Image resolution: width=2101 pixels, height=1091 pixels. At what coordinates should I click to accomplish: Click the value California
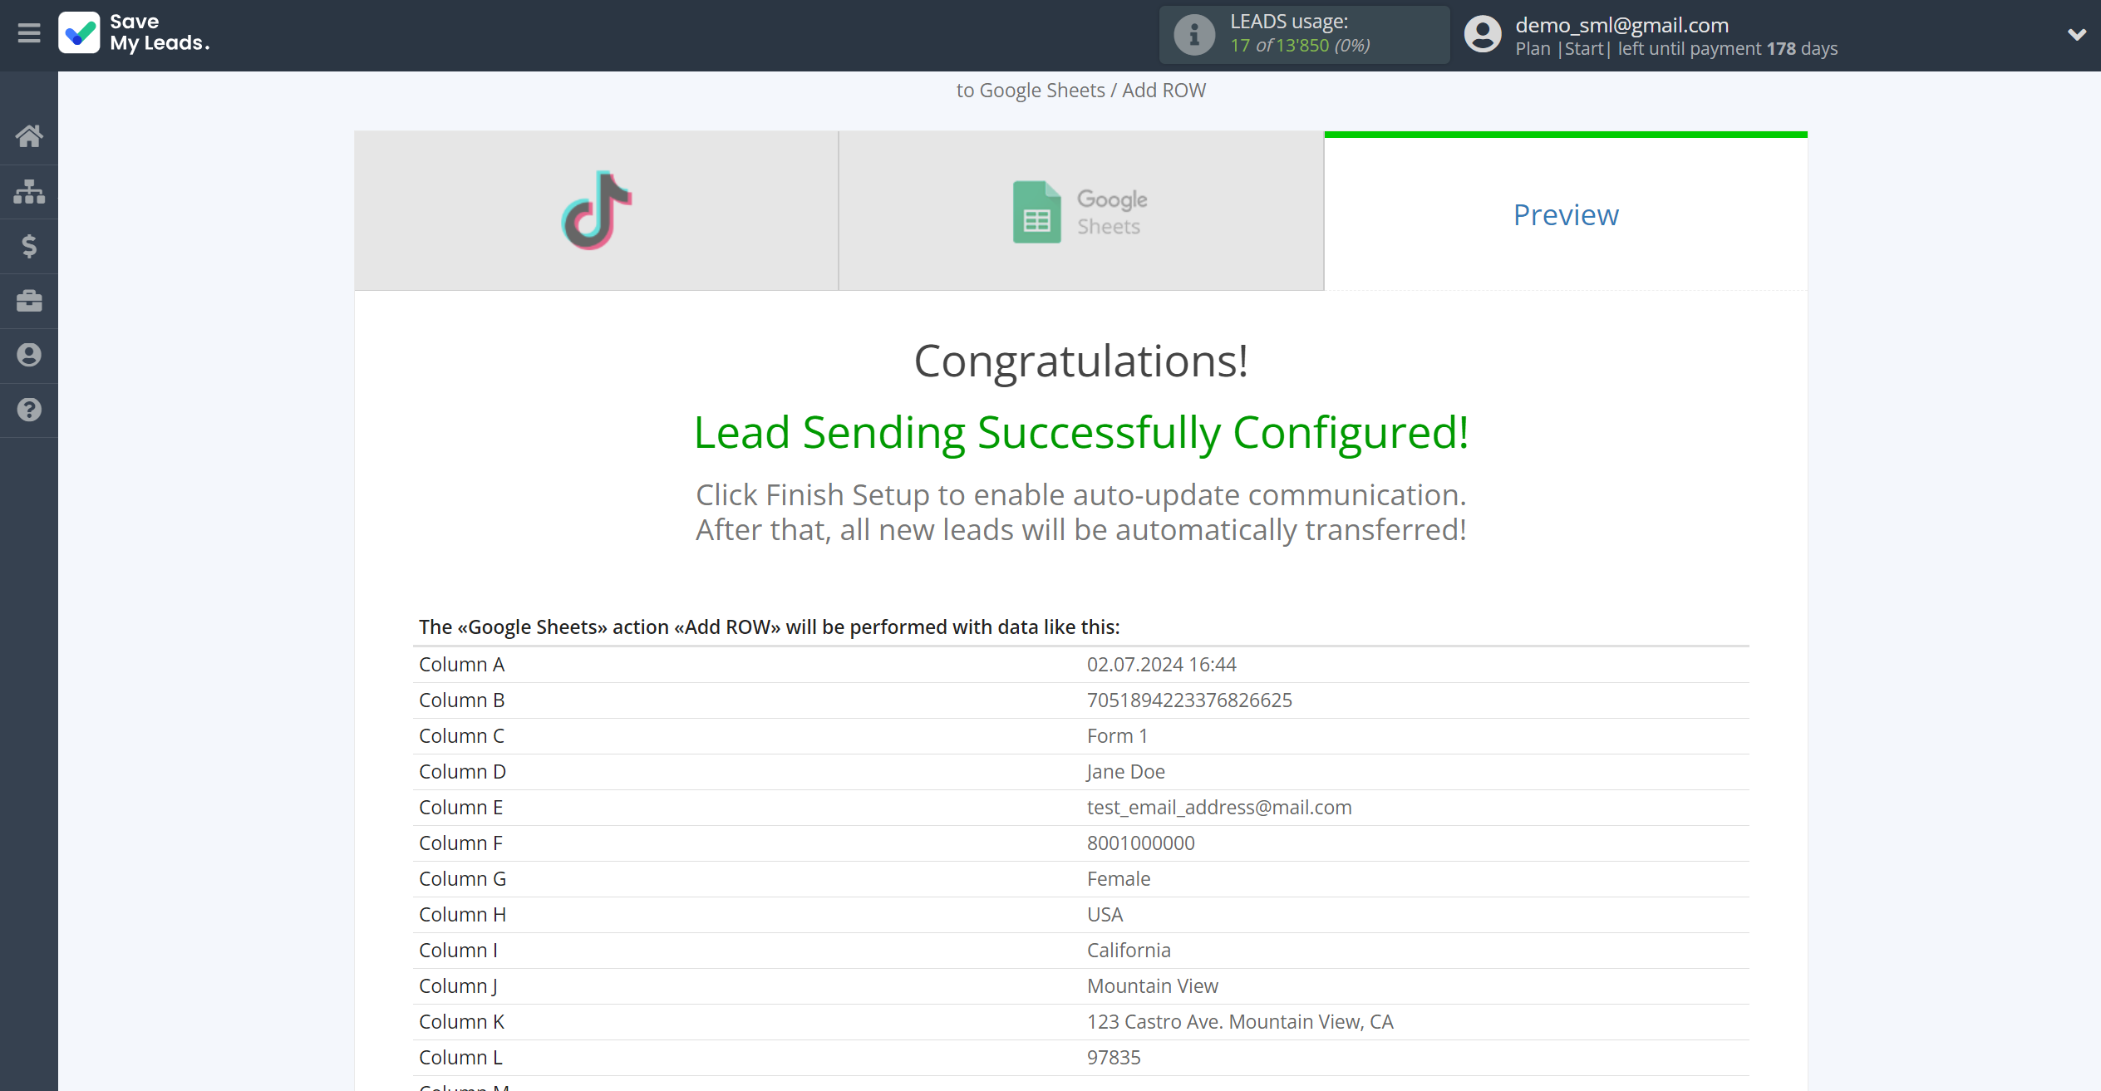coord(1129,950)
